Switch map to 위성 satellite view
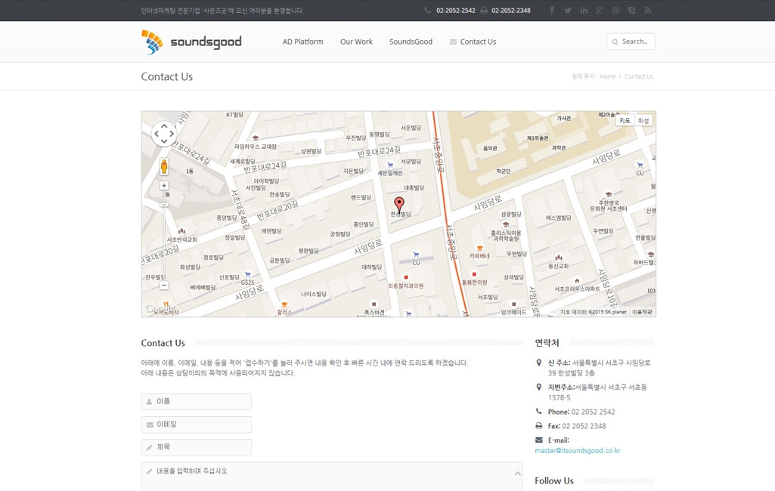Viewport: 775px width, 491px height. coord(643,121)
